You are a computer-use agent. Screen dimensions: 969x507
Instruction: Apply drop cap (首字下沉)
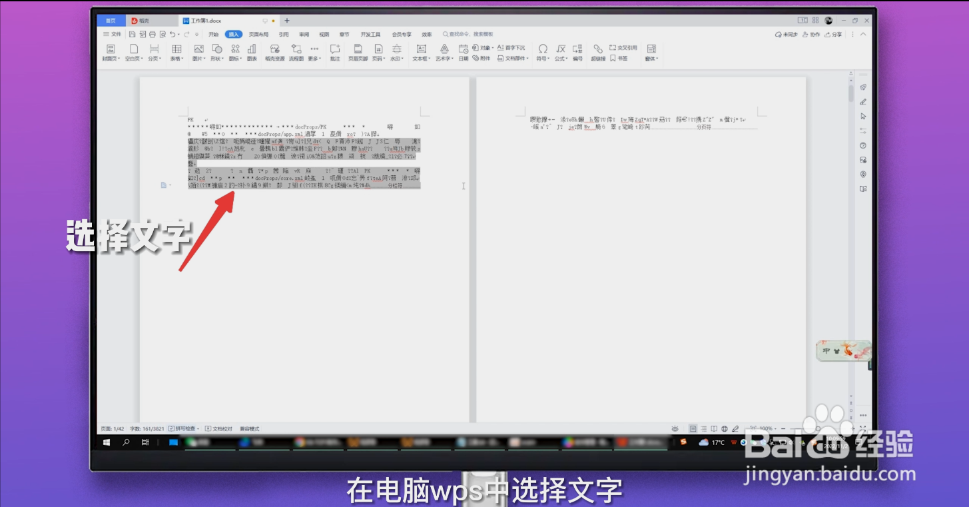pos(511,48)
